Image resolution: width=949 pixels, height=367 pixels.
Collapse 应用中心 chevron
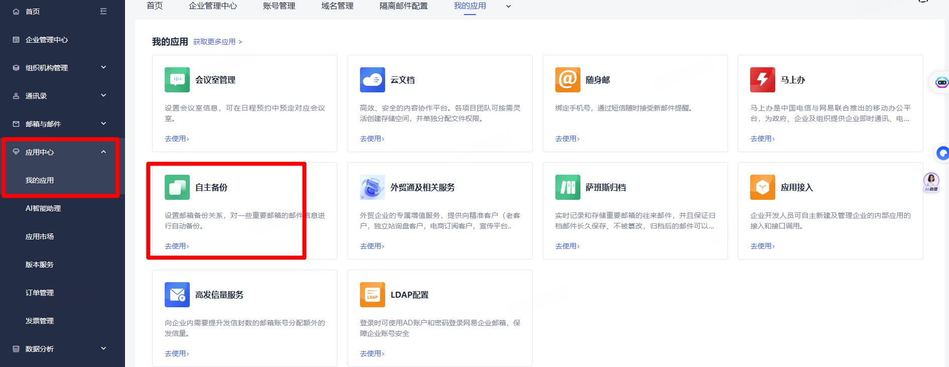[x=103, y=152]
